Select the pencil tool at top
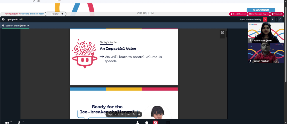This screenshot has width=287, height=124. pos(34,1)
